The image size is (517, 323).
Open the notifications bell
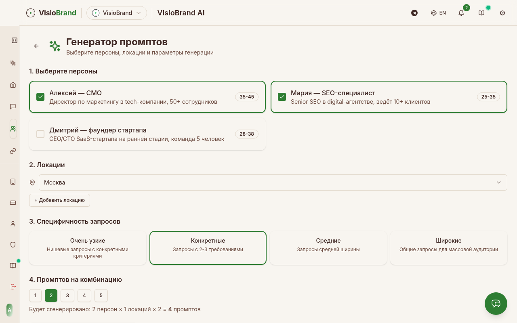click(x=461, y=13)
